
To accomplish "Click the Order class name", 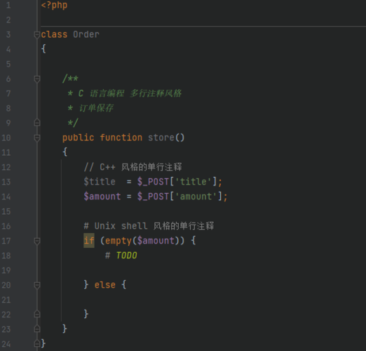I will coord(86,34).
